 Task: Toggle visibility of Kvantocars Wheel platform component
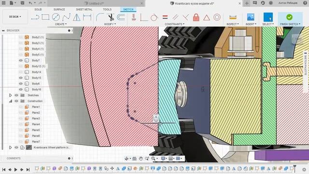pos(16,147)
